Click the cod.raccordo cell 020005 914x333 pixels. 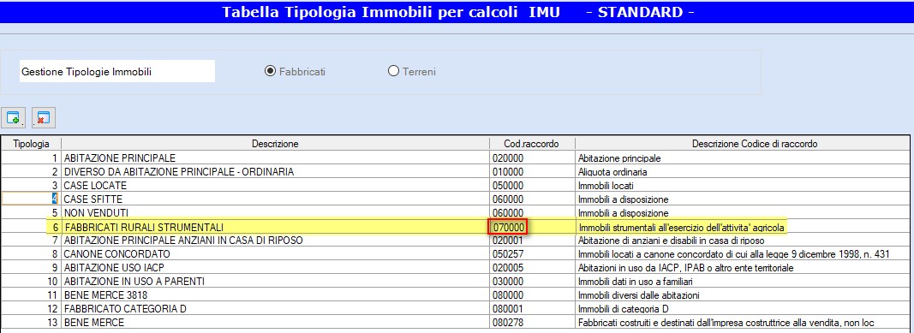tap(532, 268)
